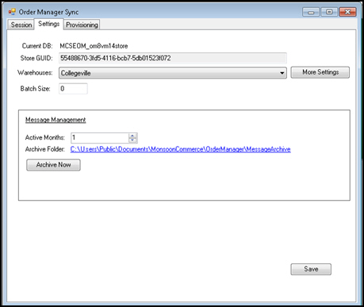
Task: Expand the Warehouses dropdown arrow
Action: (x=282, y=73)
